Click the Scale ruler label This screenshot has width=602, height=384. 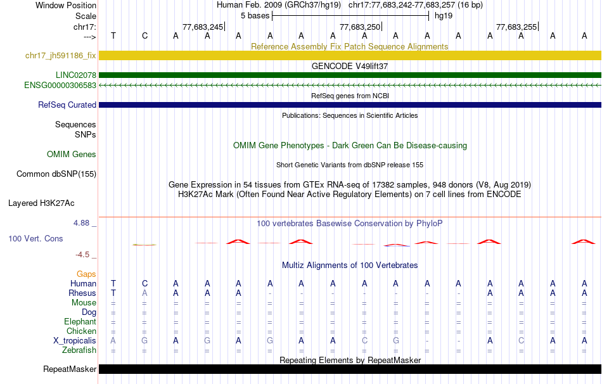[x=86, y=16]
